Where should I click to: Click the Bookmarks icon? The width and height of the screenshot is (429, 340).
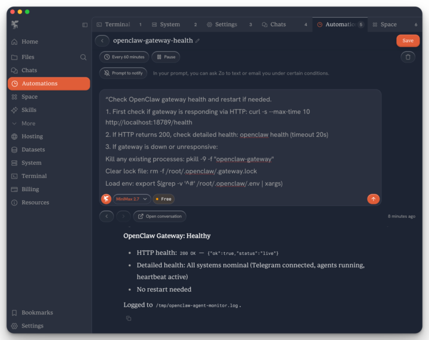[14, 313]
